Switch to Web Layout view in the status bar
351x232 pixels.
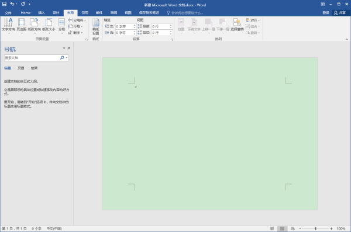coord(292,228)
